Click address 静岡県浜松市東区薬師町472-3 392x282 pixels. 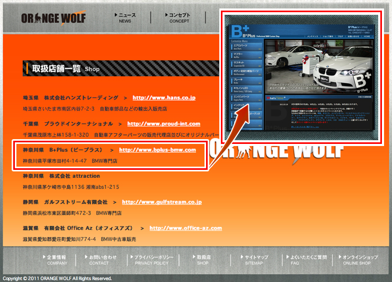tap(57, 213)
